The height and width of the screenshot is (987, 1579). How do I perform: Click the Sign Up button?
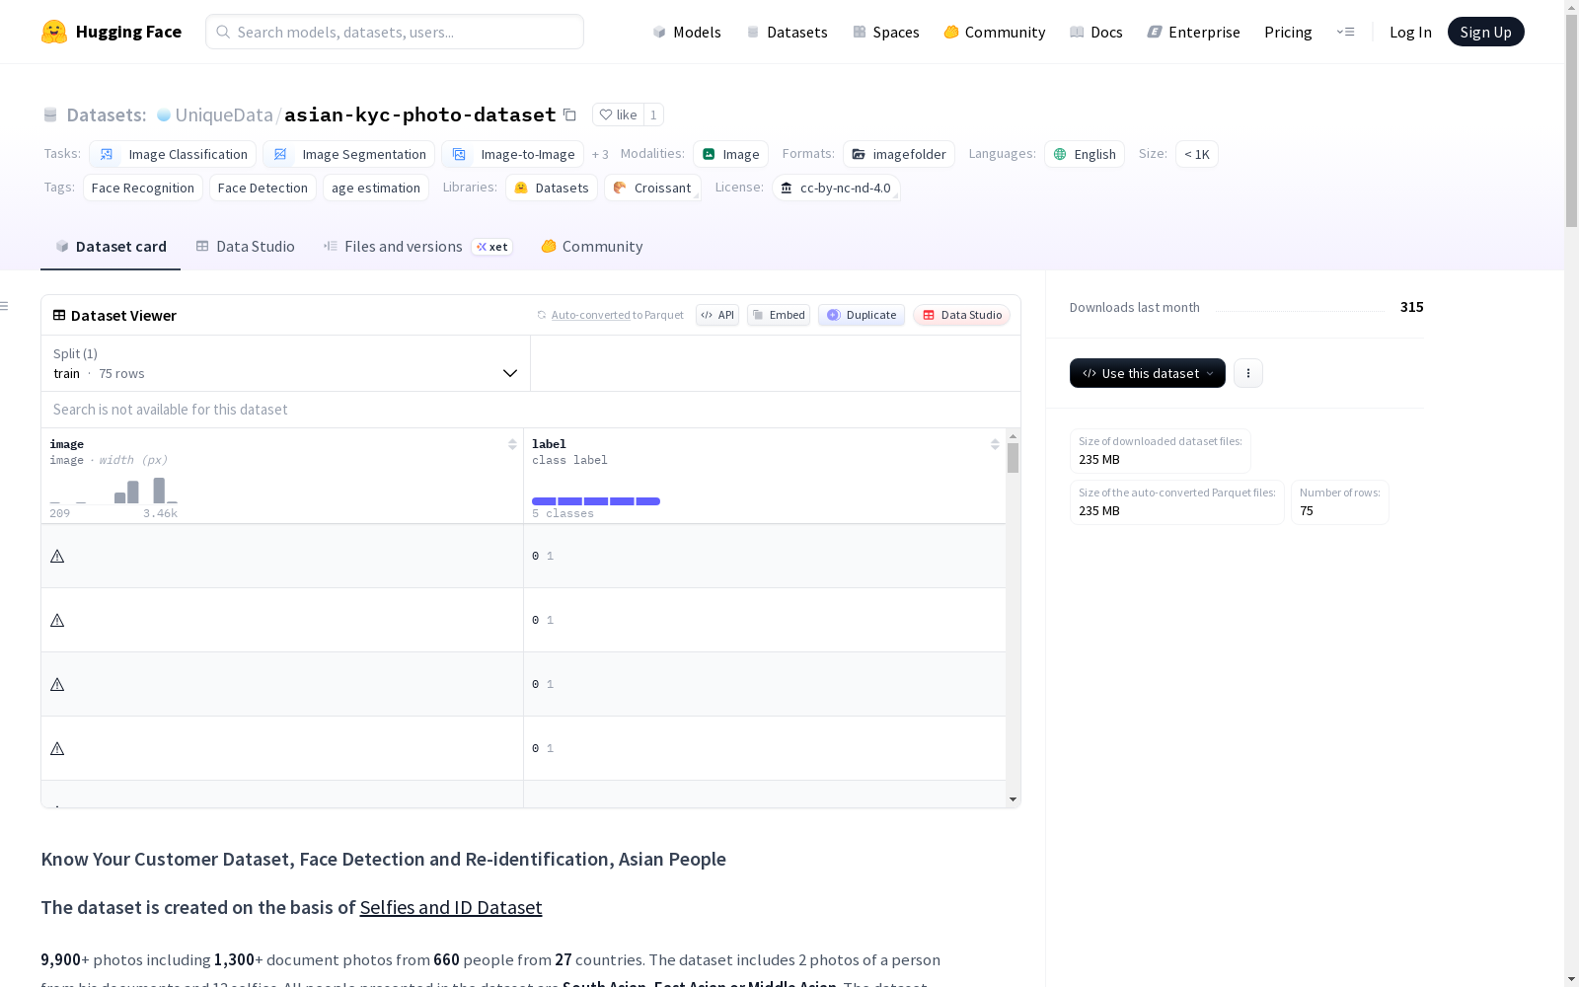pos(1485,32)
